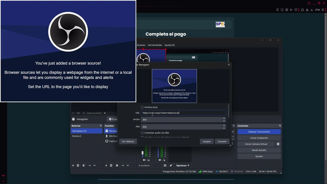
Task: Decrease the Ancho value with down arrow
Action: (224, 121)
